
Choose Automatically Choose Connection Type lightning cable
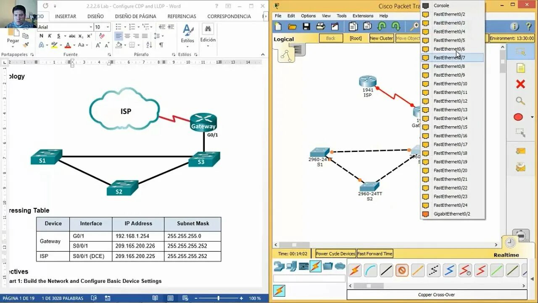click(x=355, y=270)
